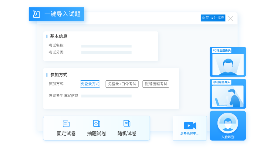Select the 随机试卷 shuffle icon

(127, 124)
